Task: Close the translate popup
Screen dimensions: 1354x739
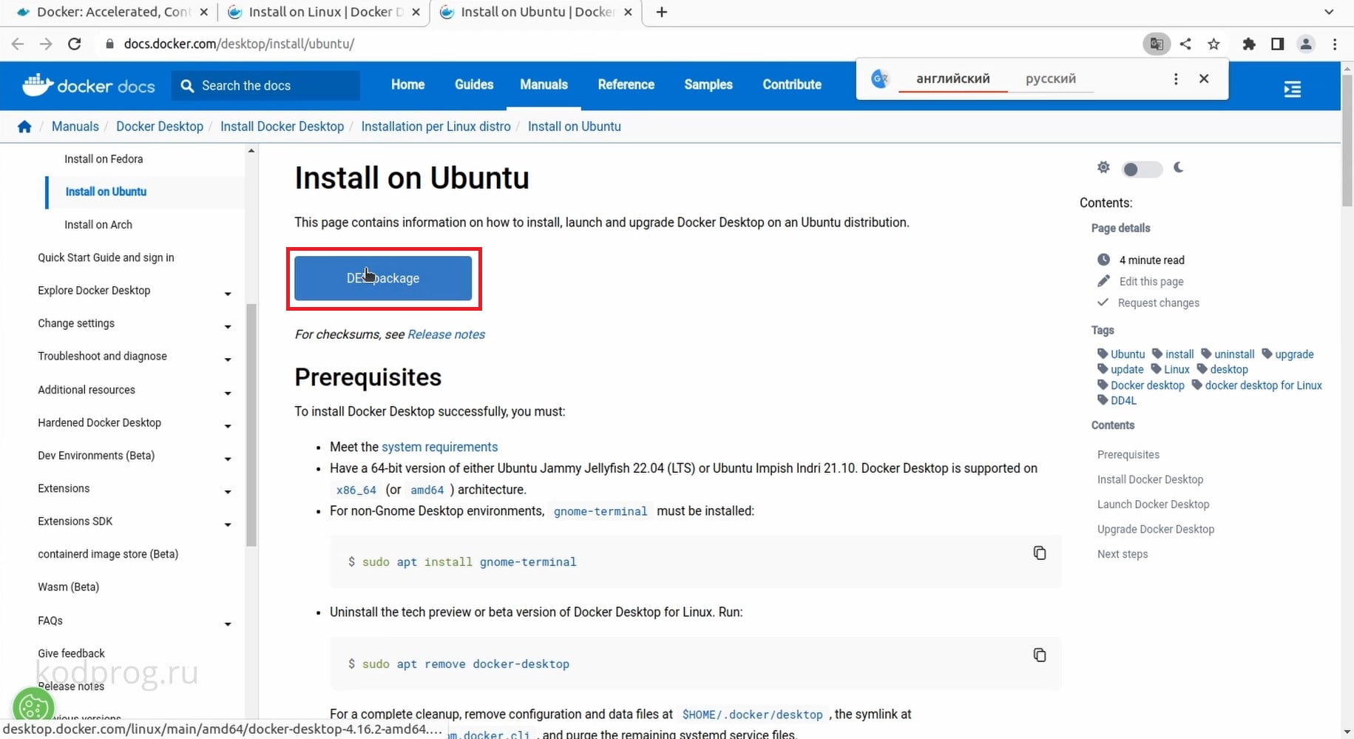Action: [1204, 78]
